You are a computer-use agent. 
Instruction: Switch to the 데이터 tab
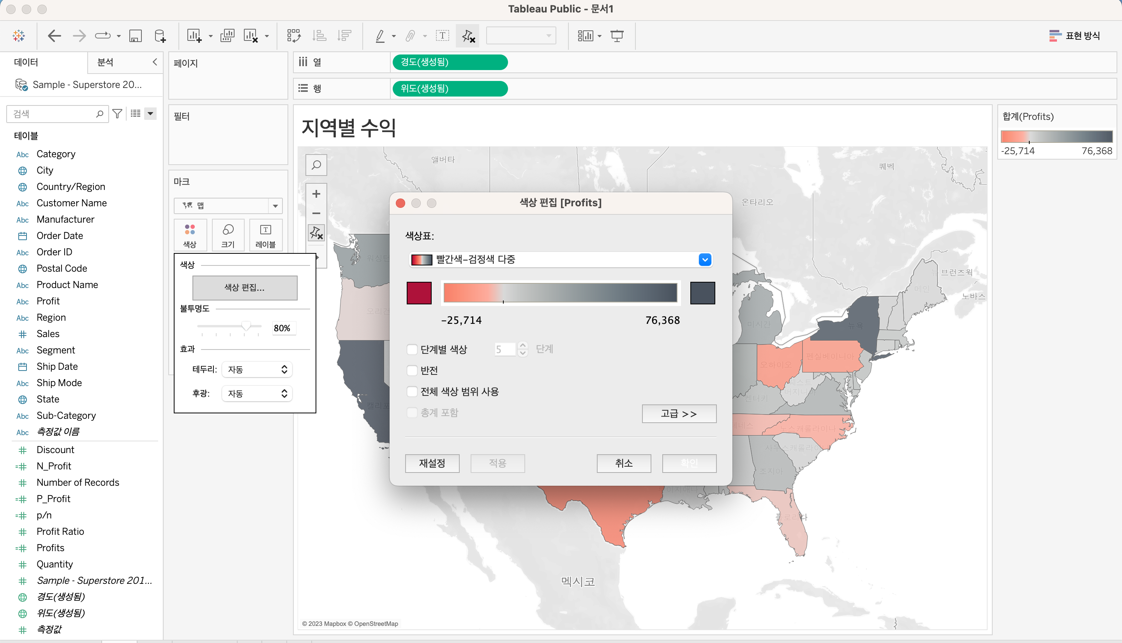(26, 62)
